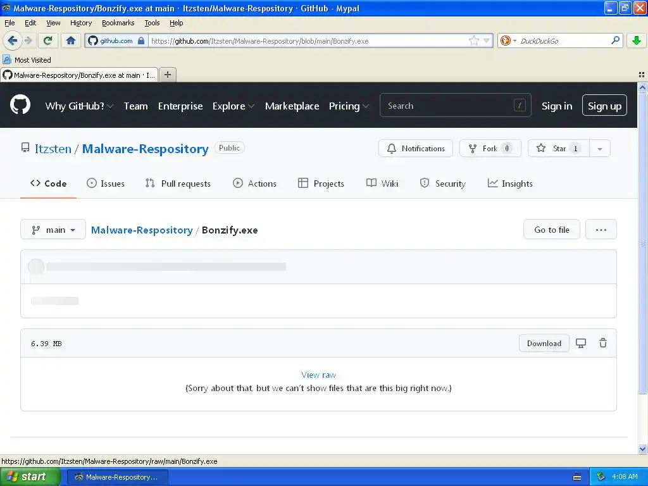
Task: Open the browser Home icon
Action: (x=71, y=40)
